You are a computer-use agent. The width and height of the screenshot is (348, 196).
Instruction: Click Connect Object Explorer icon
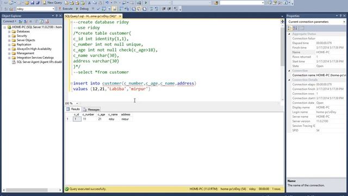[20, 21]
